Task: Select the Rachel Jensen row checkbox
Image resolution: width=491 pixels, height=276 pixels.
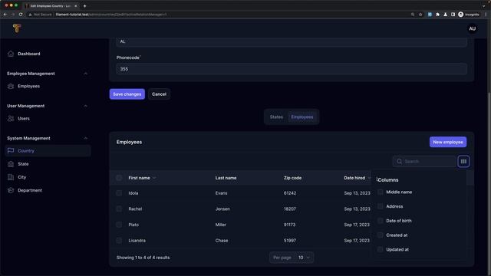Action: (x=119, y=209)
